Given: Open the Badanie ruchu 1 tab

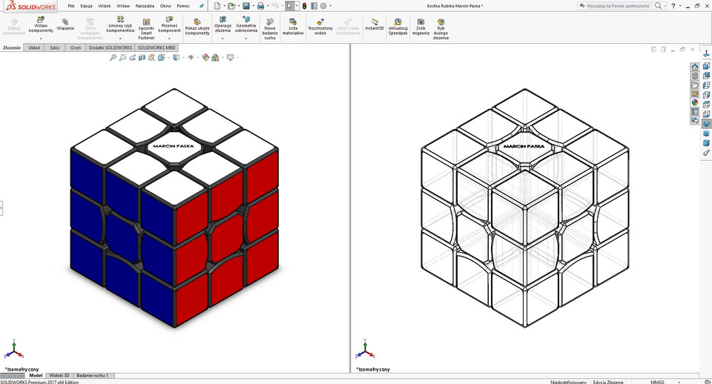Looking at the screenshot, I should tap(93, 375).
